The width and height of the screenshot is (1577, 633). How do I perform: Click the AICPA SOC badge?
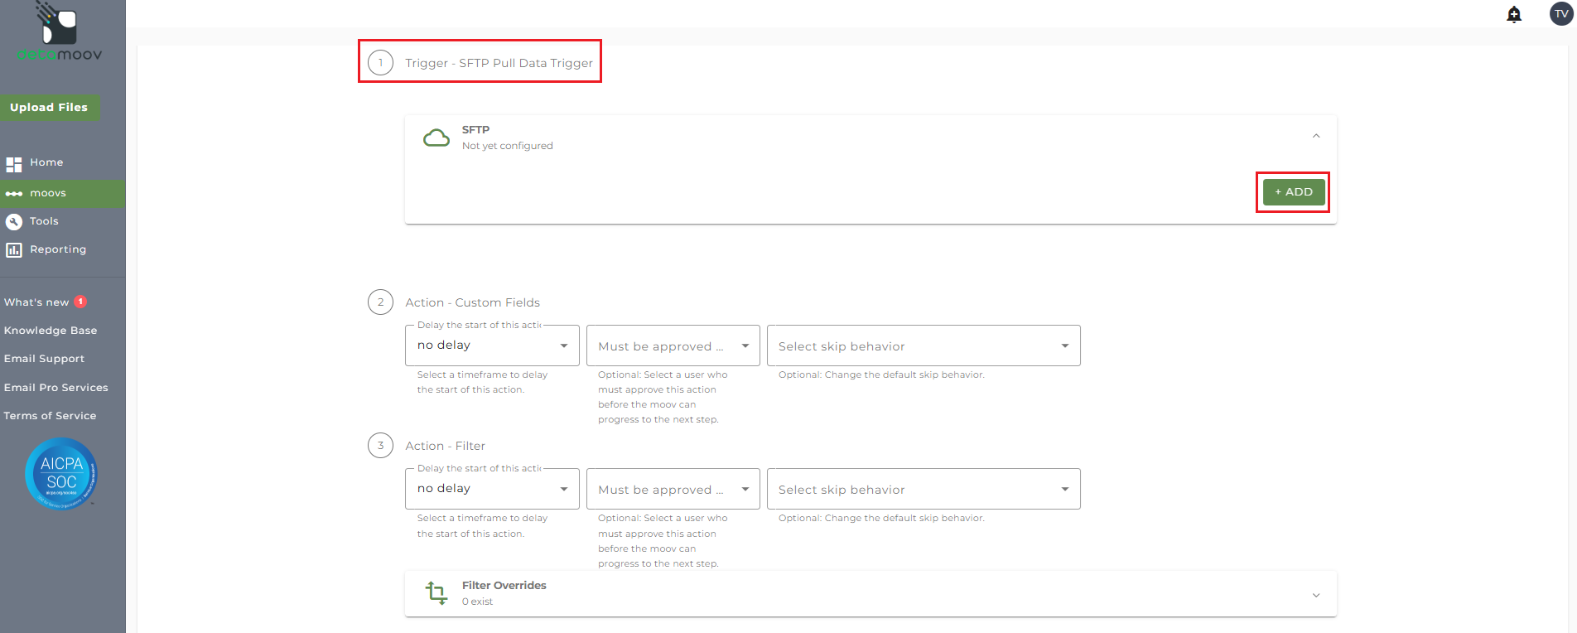pyautogui.click(x=61, y=474)
